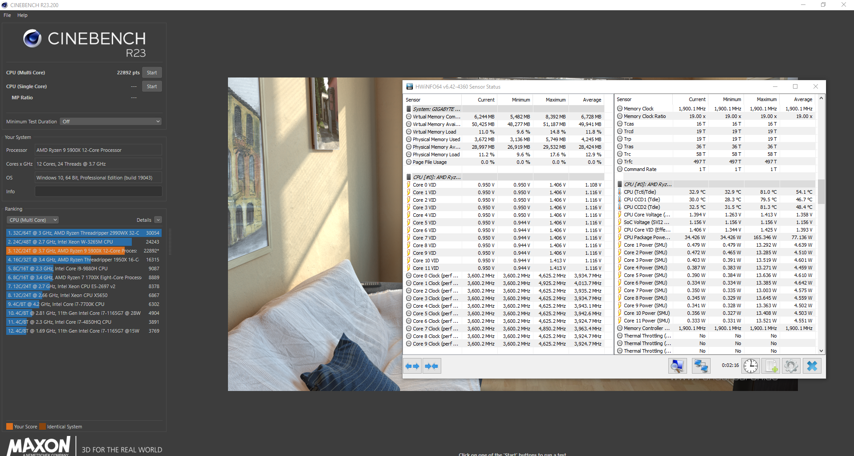Click the lightning icon beside SoC Voltage
The height and width of the screenshot is (456, 854).
(619, 222)
